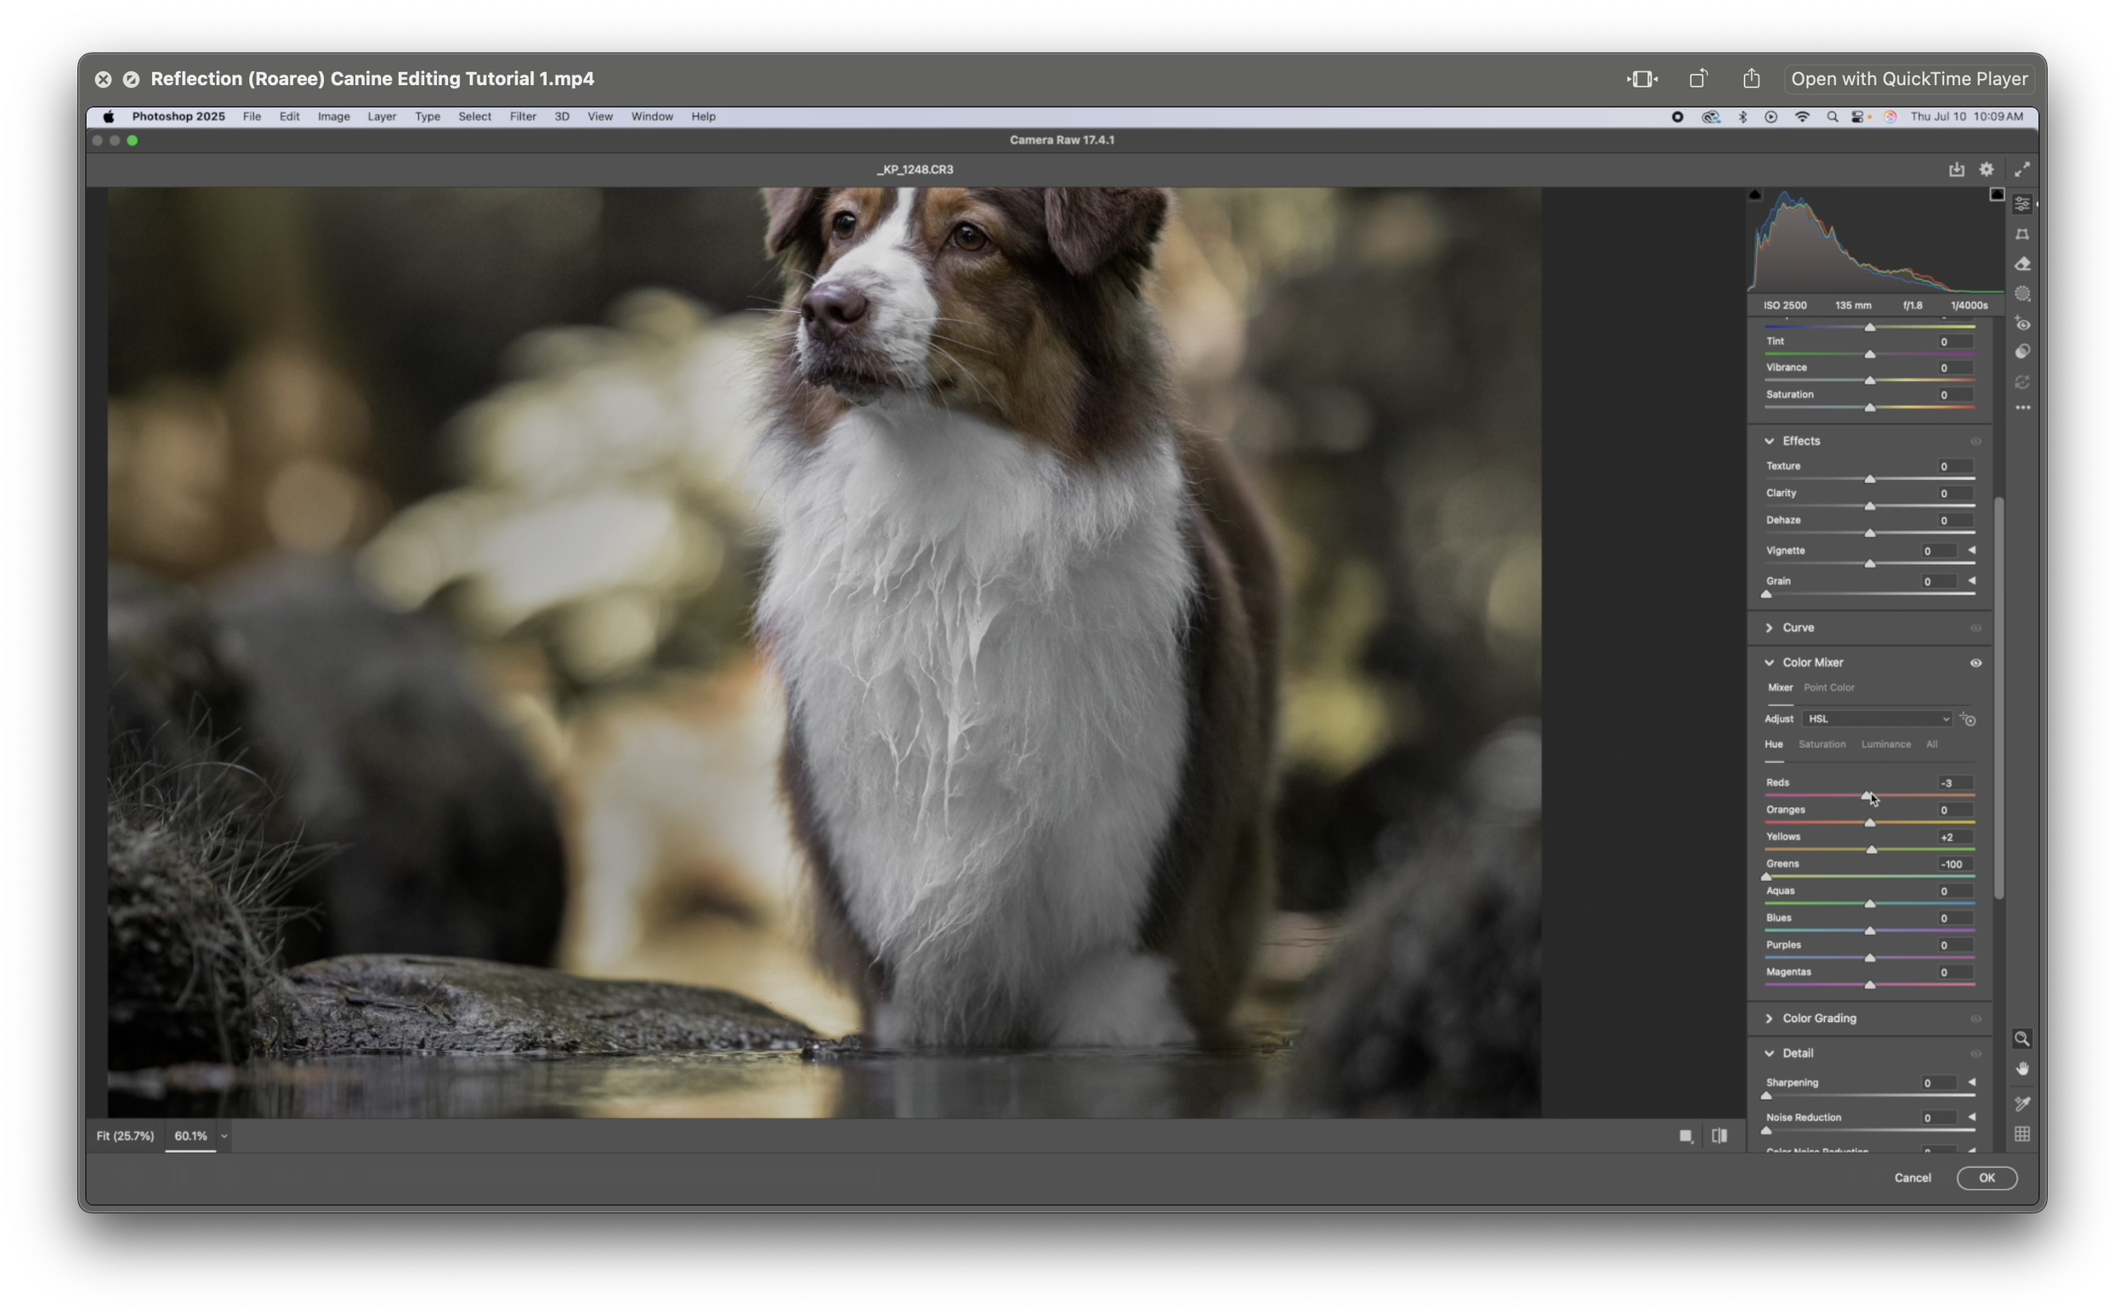
Task: Select the Remove (eraser) tool
Action: tap(2022, 263)
